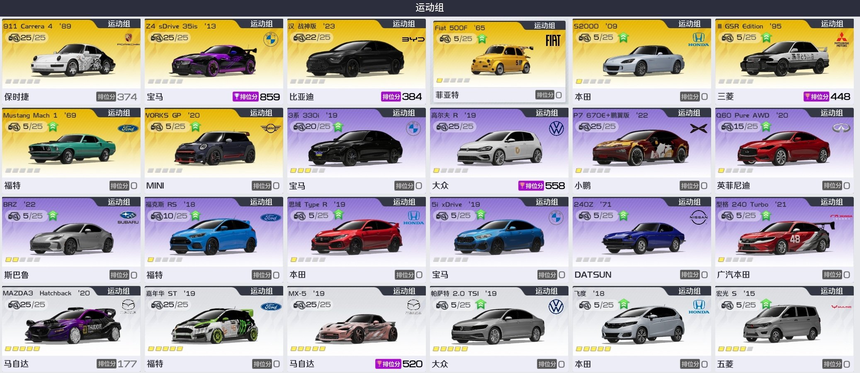860x373 pixels.
Task: Click the BYD logo on 汉 战神版 card
Action: (x=413, y=39)
